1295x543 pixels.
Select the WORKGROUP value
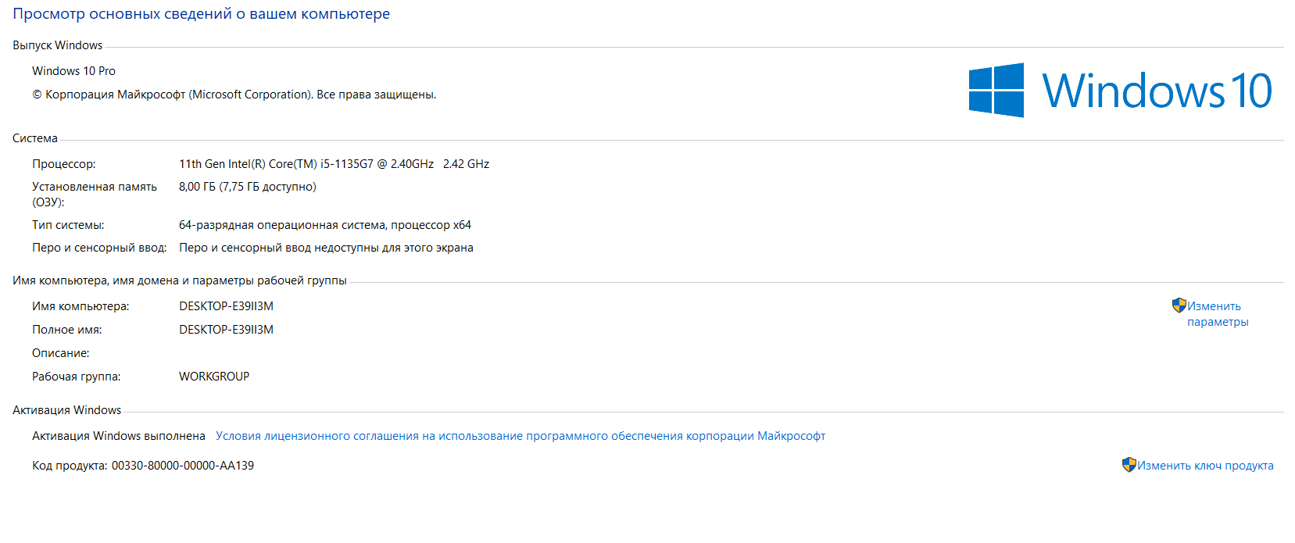214,377
